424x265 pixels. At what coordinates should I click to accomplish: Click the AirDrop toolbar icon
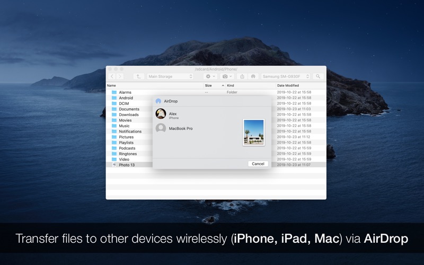253,76
